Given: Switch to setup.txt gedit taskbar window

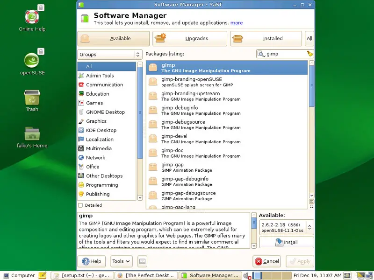Looking at the screenshot, I should point(82,275).
